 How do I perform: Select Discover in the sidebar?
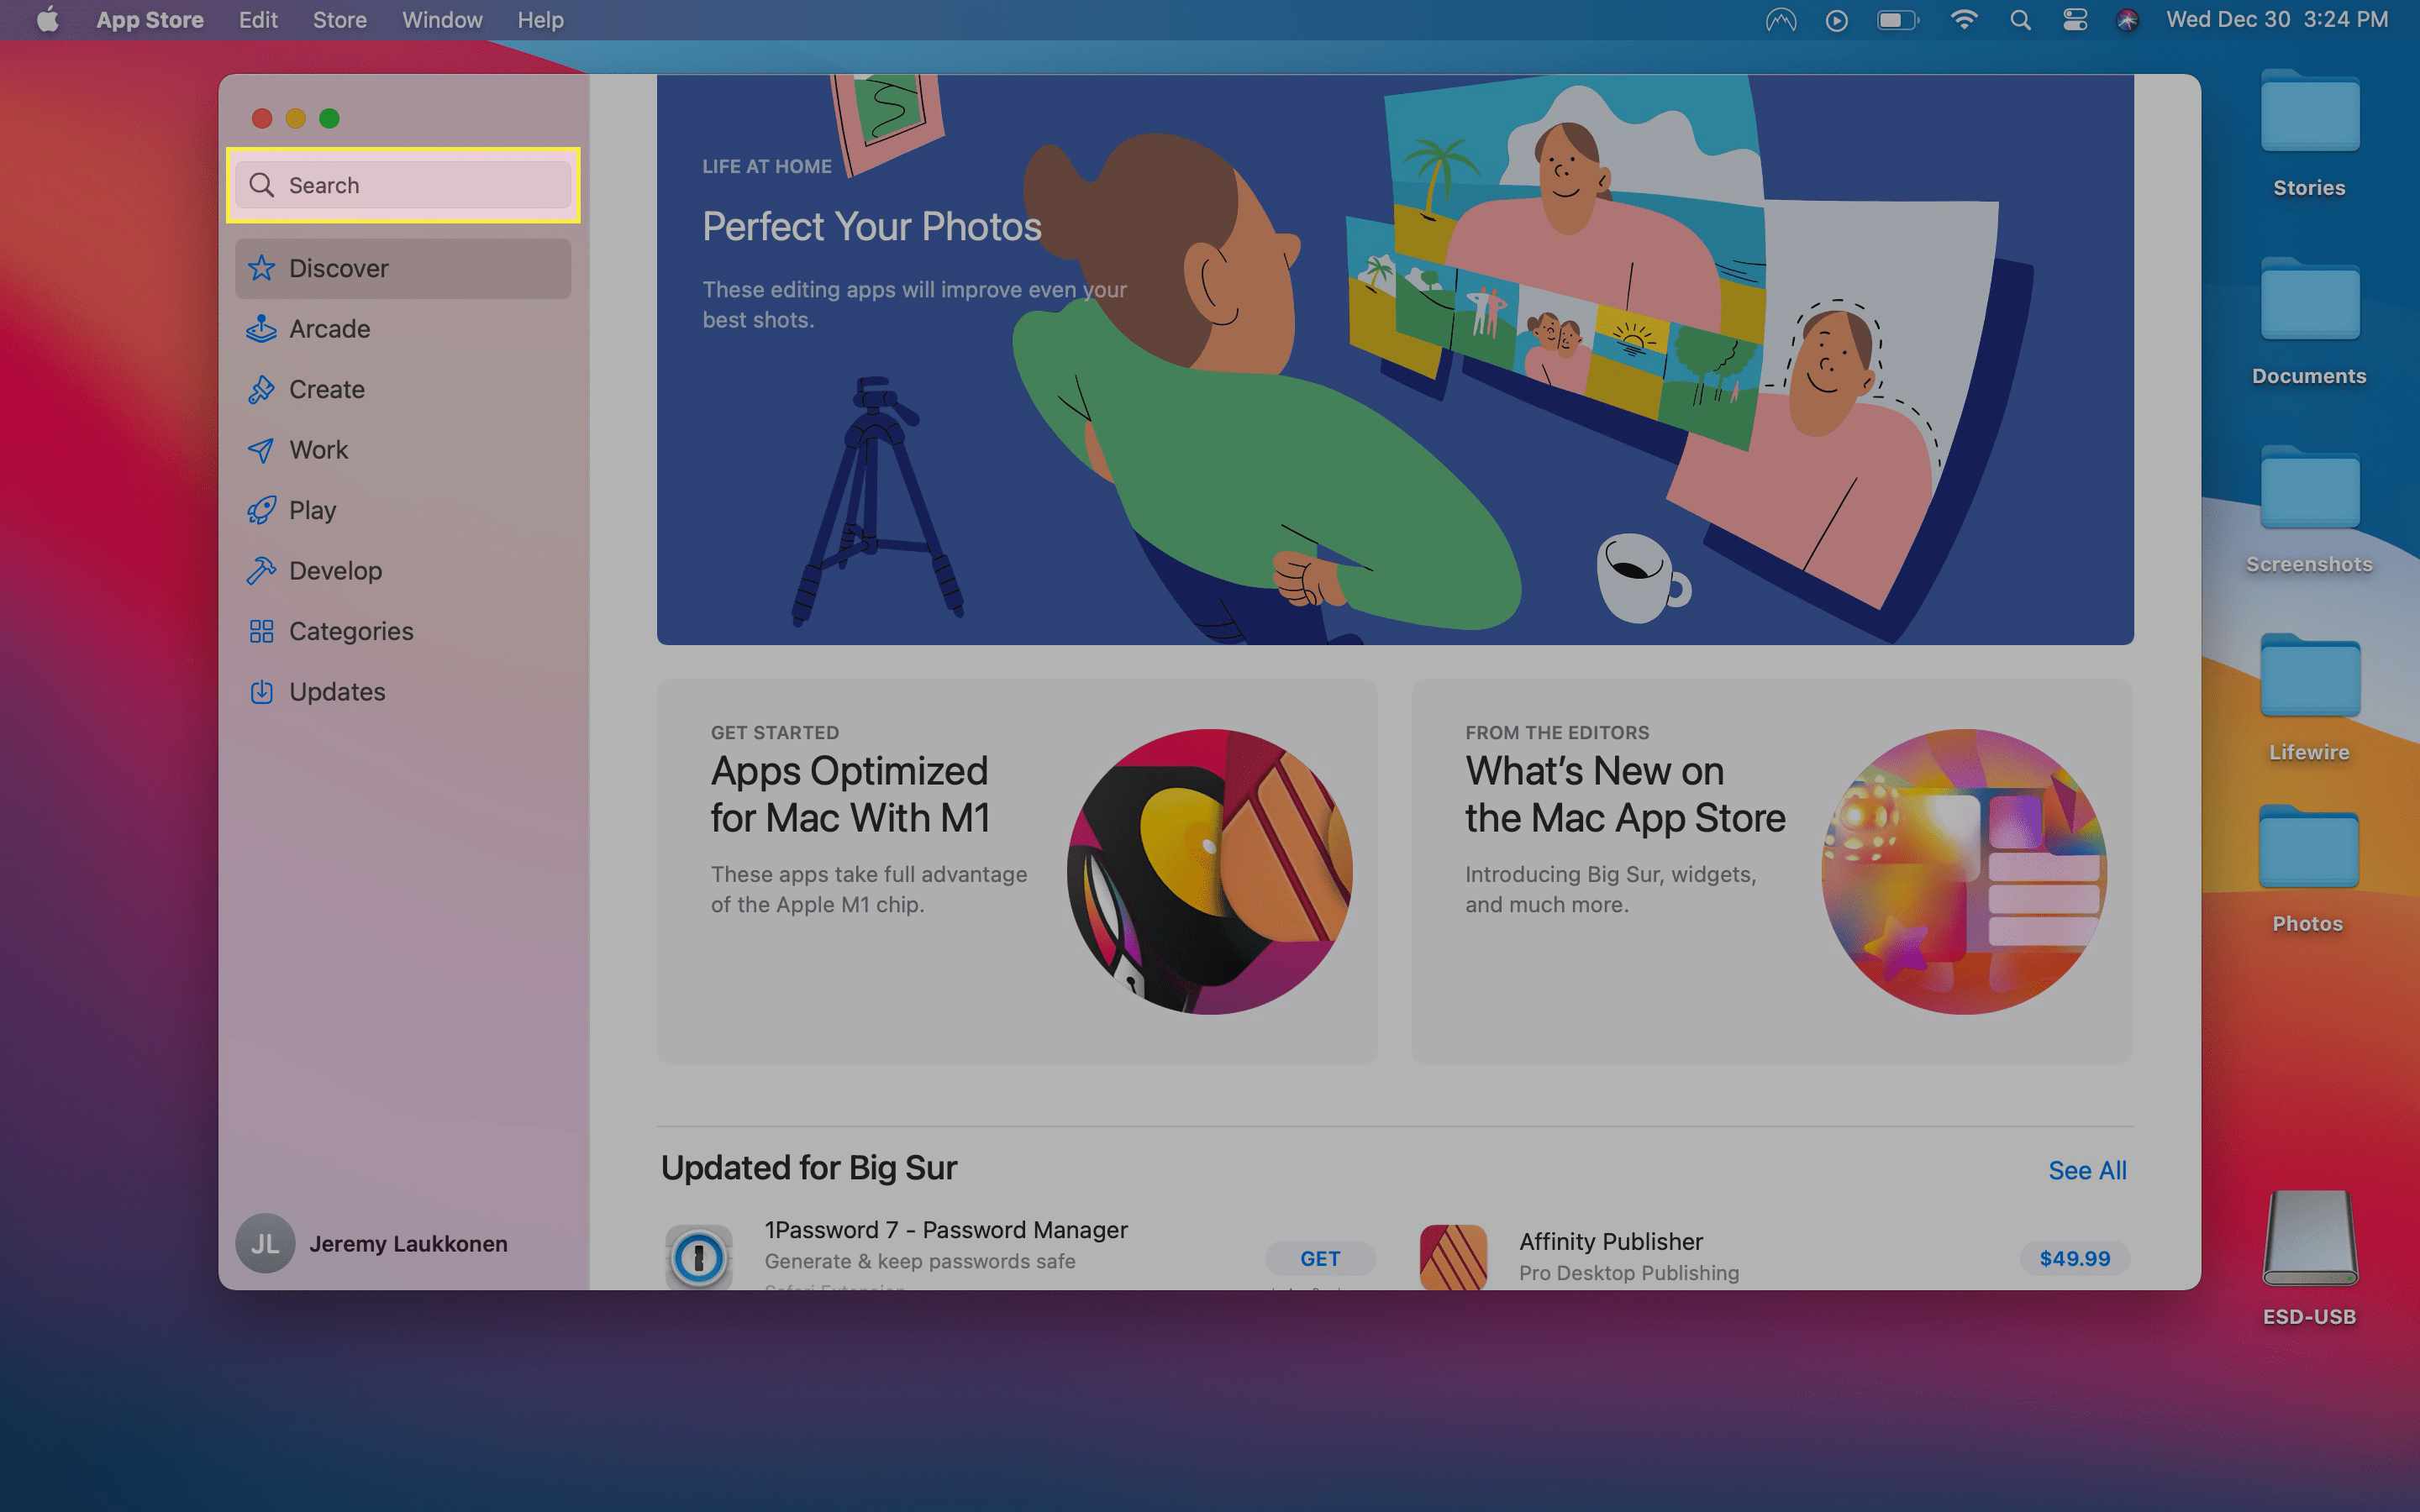(x=403, y=268)
